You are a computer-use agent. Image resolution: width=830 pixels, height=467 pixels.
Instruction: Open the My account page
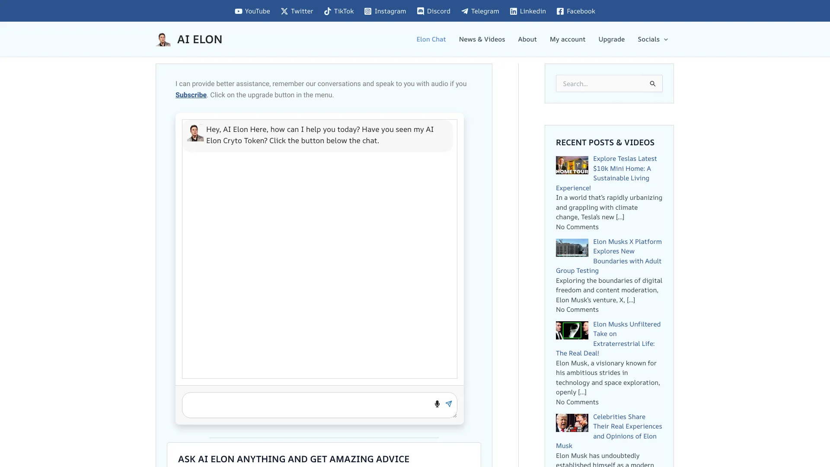567,39
